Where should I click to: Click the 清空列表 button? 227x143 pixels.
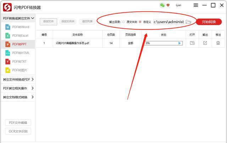(87, 21)
